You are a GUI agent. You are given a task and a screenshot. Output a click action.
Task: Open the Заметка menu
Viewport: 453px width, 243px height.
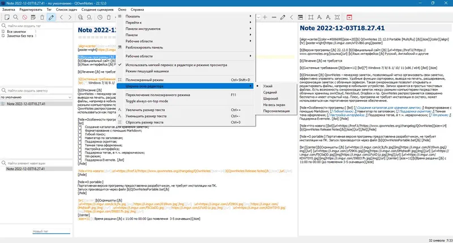pyautogui.click(x=8, y=10)
